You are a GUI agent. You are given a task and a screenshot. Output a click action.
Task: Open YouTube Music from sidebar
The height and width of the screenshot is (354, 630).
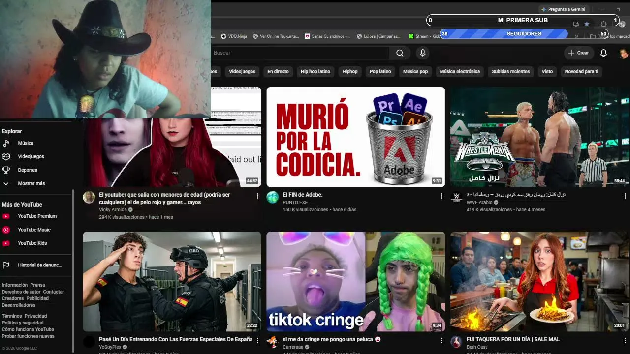34,230
